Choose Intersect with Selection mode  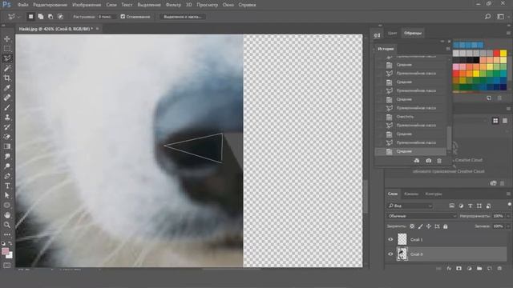tap(61, 17)
